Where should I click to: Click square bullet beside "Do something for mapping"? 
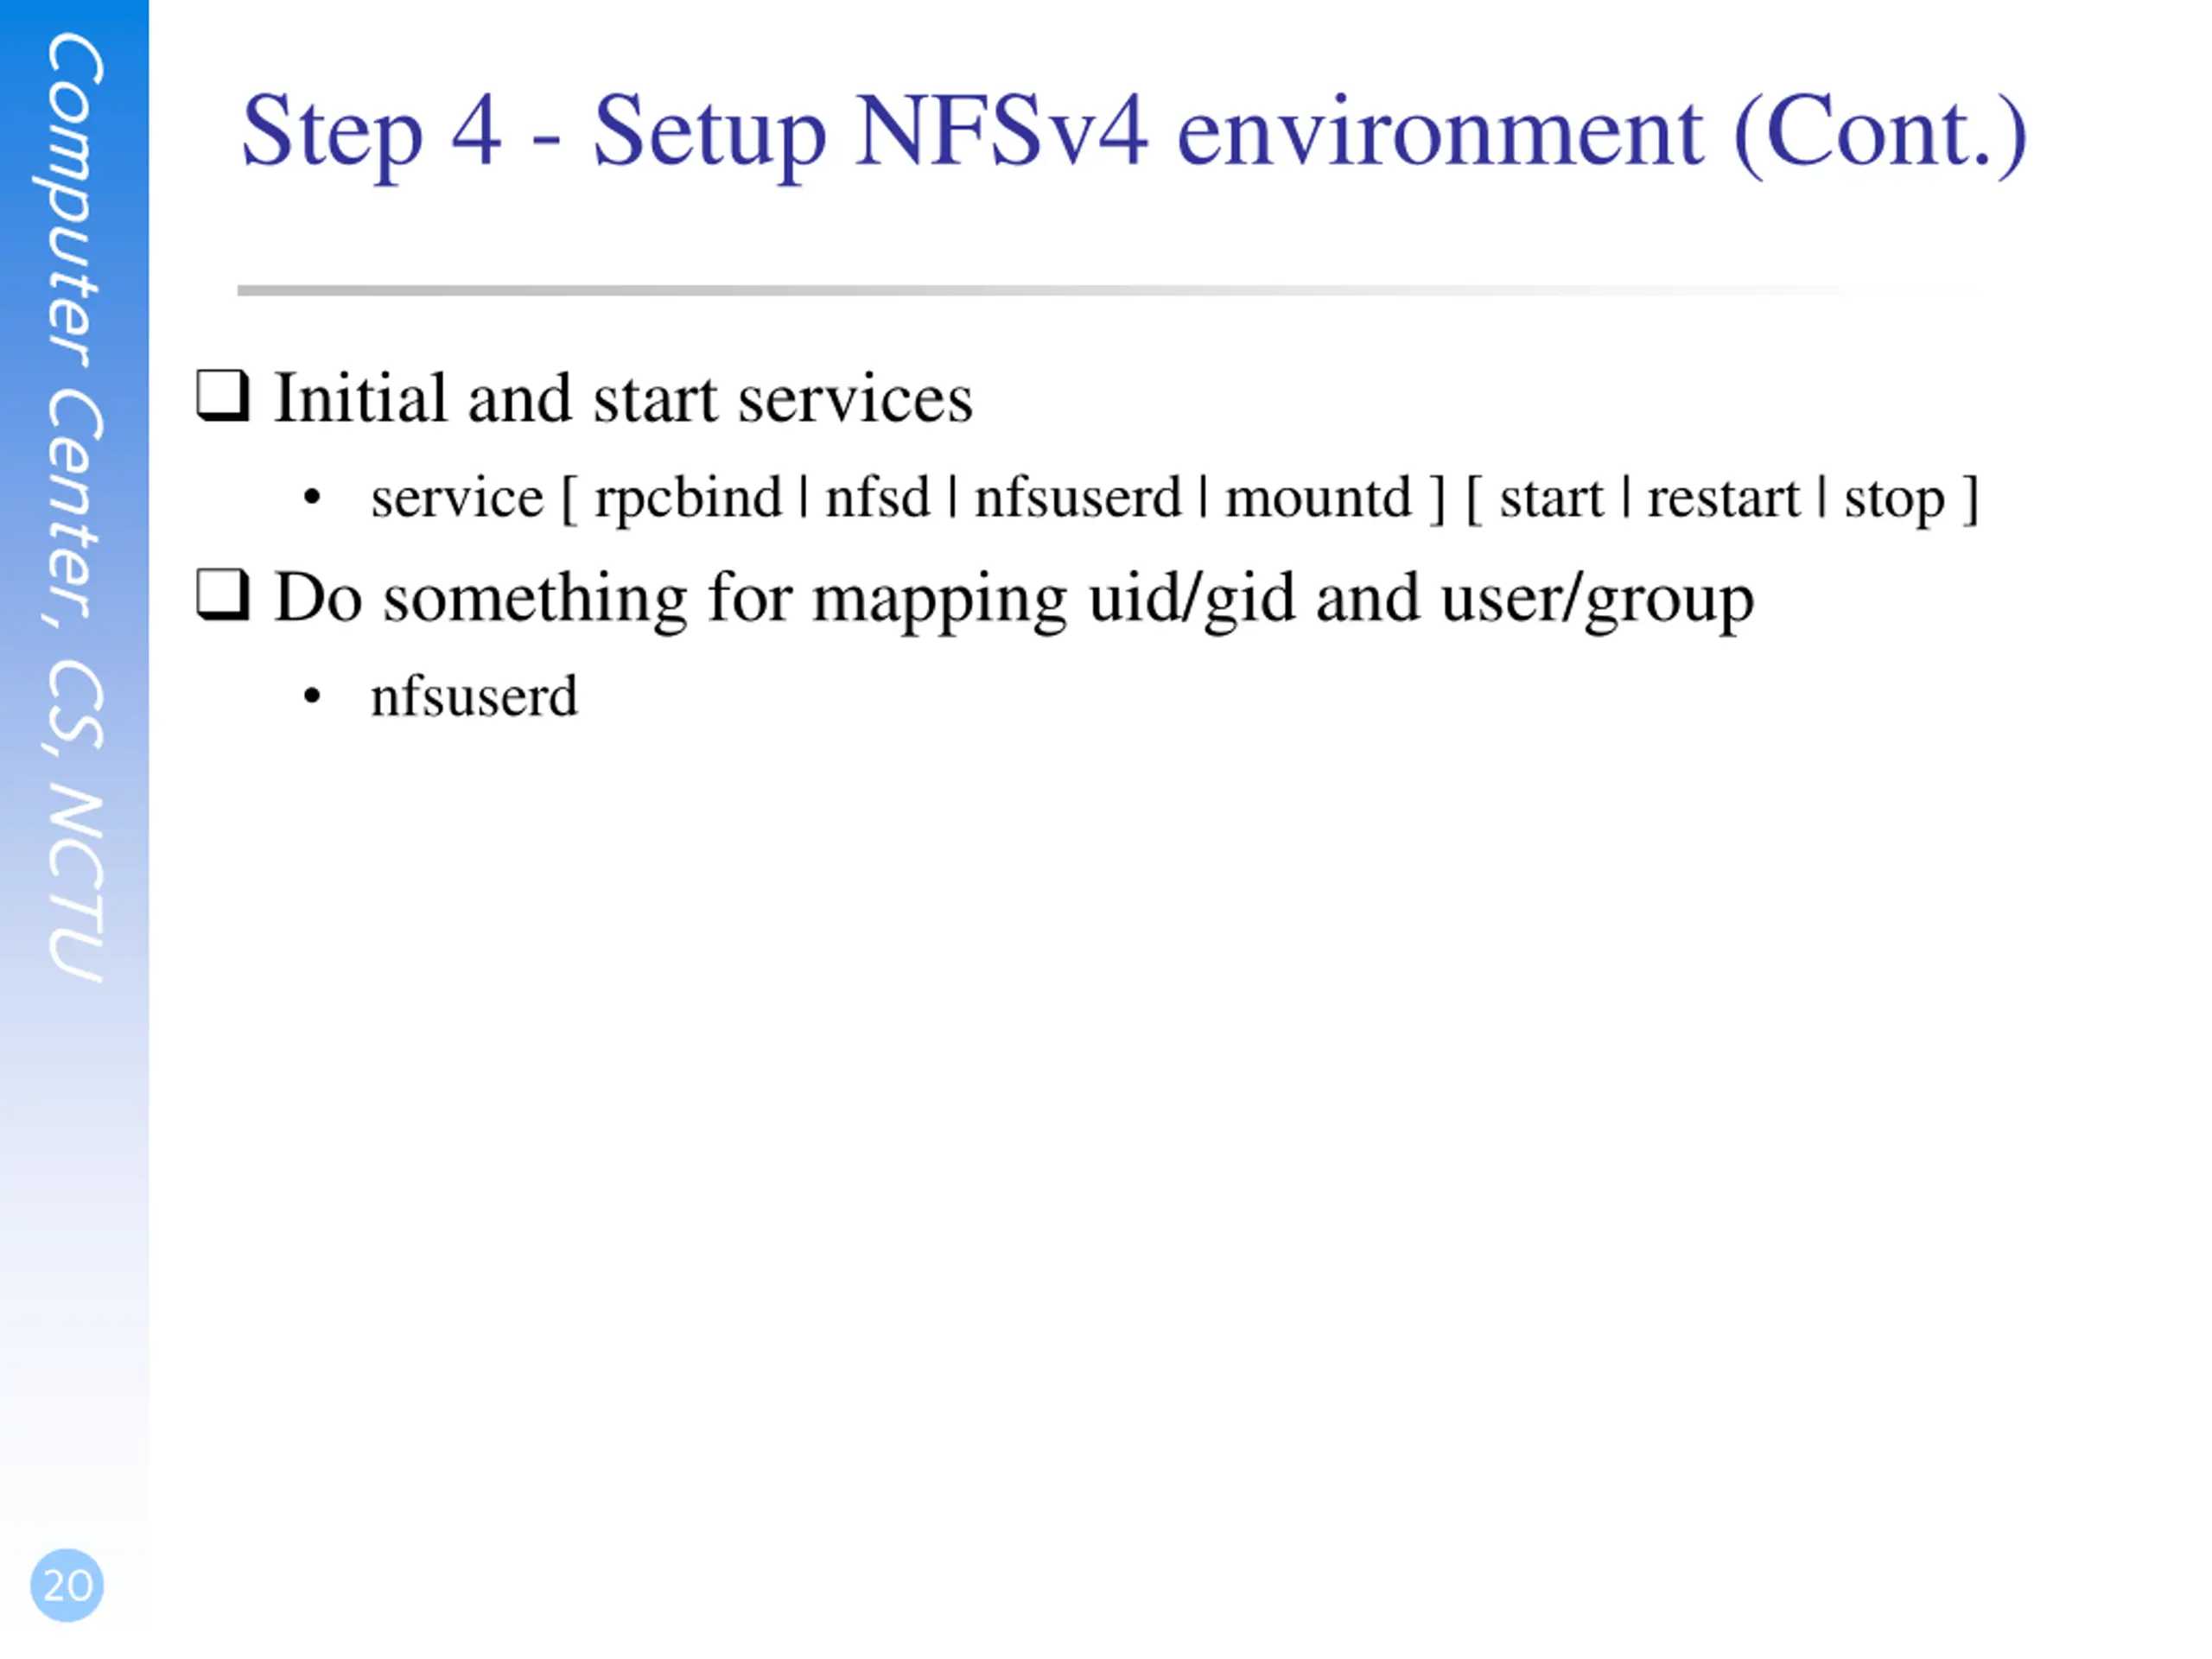[x=221, y=595]
